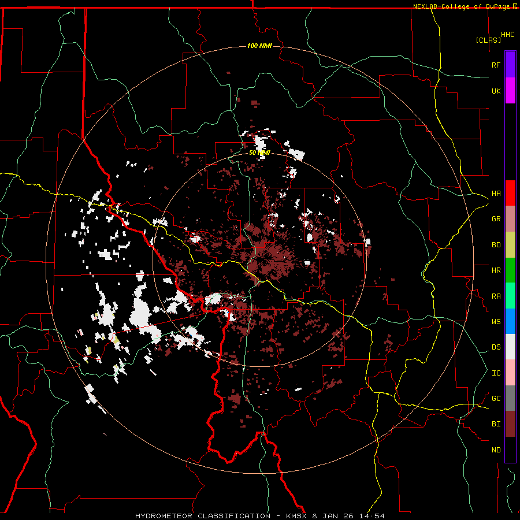Click the NEXLAB-College of DuPage credit text
This screenshot has width=520, height=520.
pos(461,6)
